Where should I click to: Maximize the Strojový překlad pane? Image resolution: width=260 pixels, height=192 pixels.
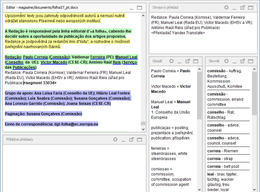click(x=251, y=8)
